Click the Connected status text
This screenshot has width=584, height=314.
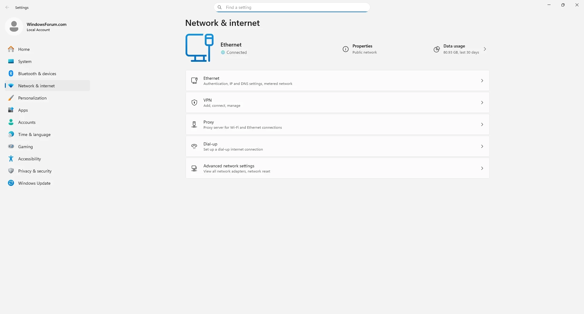click(237, 52)
